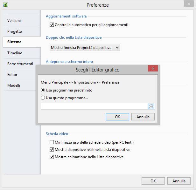Switch to the Versioni tab
Screen dimensions: 196x190
pos(14,21)
